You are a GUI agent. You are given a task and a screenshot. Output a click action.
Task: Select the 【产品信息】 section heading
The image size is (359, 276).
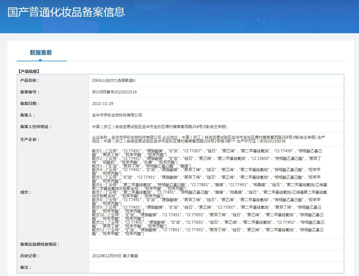point(29,71)
